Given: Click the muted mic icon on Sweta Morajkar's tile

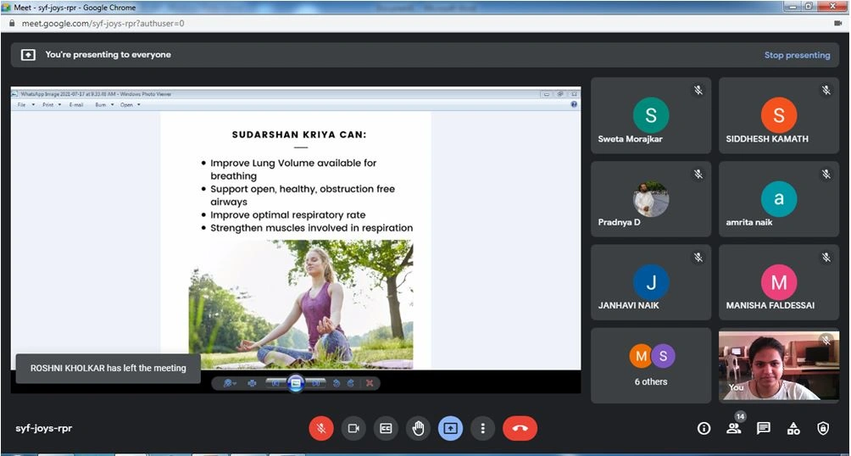Looking at the screenshot, I should 698,91.
